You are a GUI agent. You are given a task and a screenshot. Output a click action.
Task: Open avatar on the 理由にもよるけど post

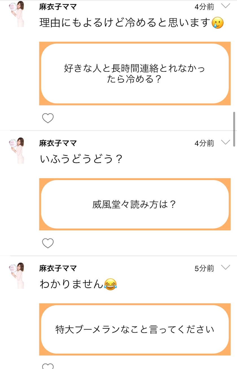coord(17,14)
